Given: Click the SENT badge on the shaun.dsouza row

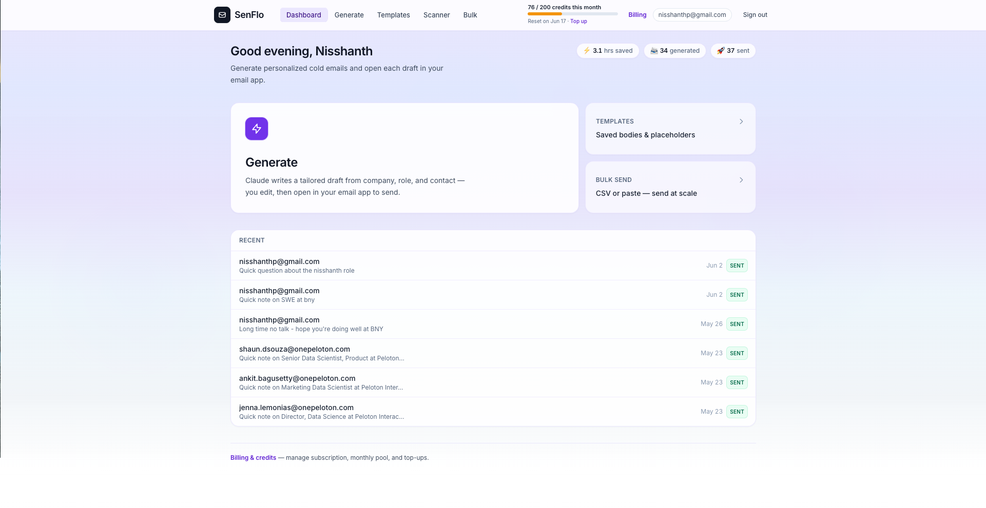Looking at the screenshot, I should (737, 353).
